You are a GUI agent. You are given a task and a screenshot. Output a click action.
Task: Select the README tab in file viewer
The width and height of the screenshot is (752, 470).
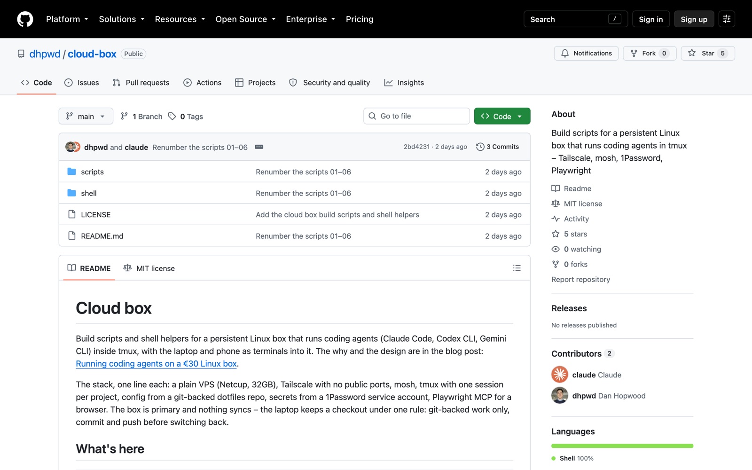[x=89, y=268]
